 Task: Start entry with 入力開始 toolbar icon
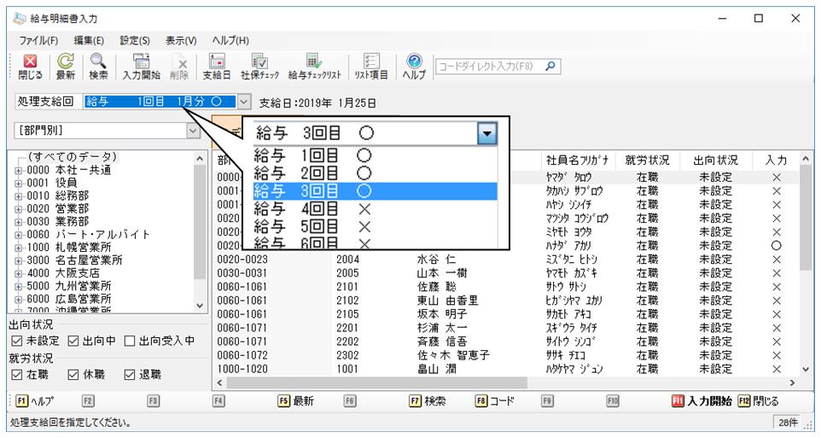[x=141, y=67]
